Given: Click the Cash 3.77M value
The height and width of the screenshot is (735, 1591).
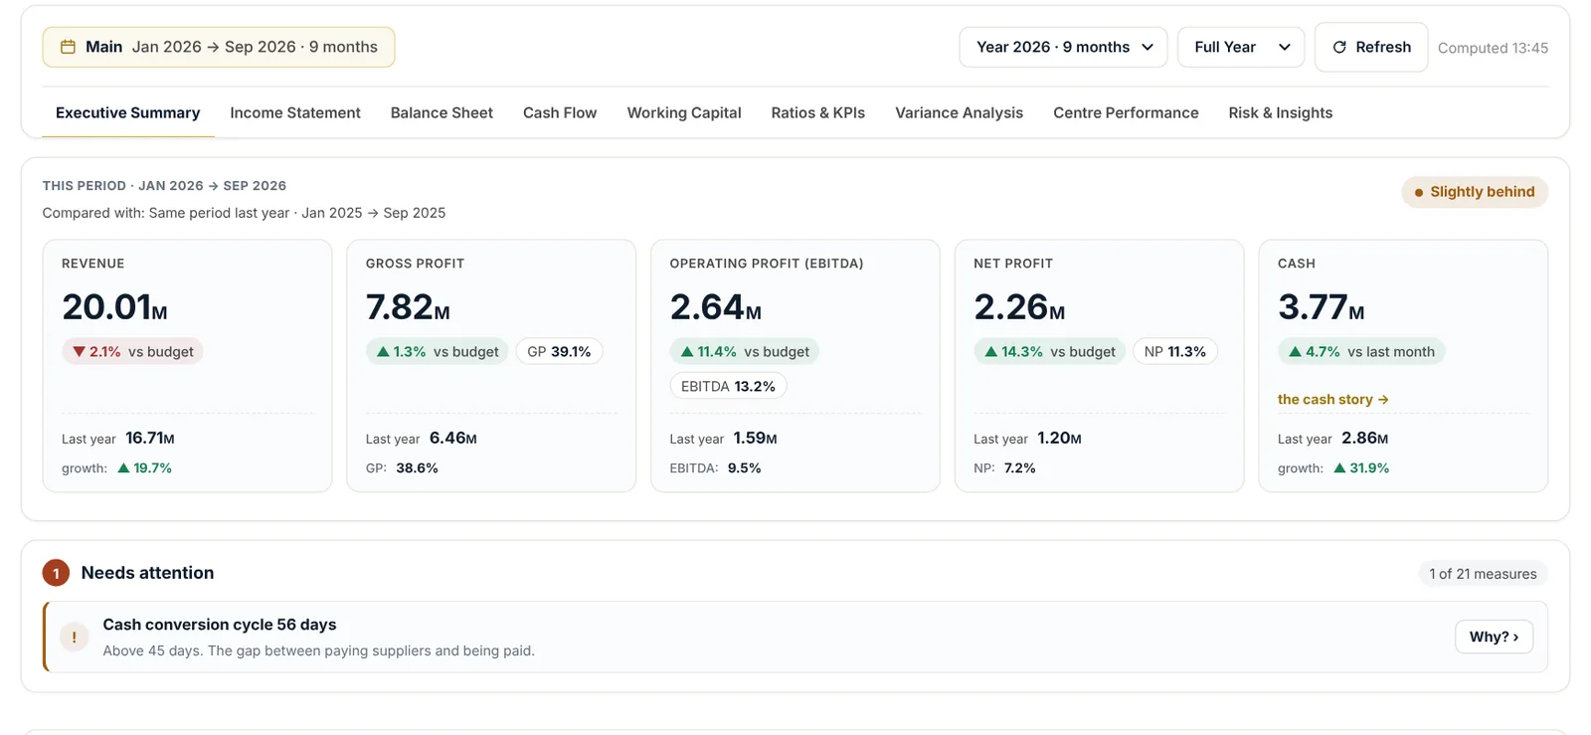Looking at the screenshot, I should pos(1322,307).
